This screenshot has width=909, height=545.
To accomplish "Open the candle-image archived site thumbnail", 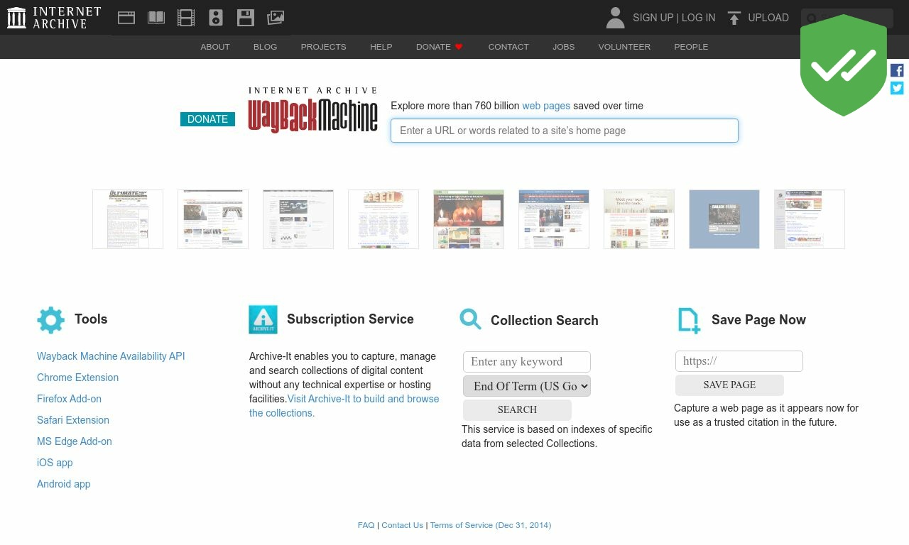I will [469, 219].
